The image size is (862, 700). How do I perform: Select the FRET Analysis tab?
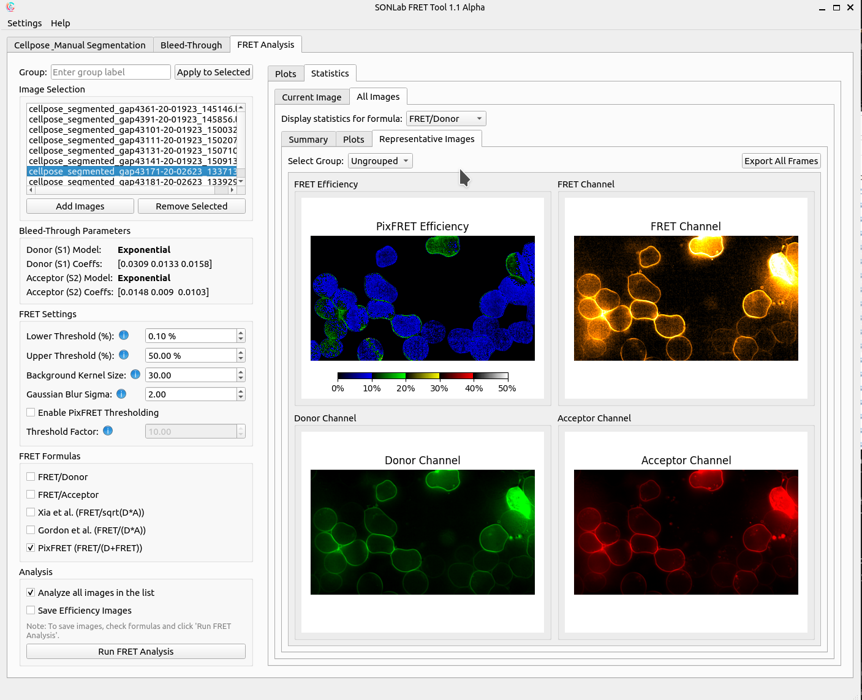pos(266,45)
